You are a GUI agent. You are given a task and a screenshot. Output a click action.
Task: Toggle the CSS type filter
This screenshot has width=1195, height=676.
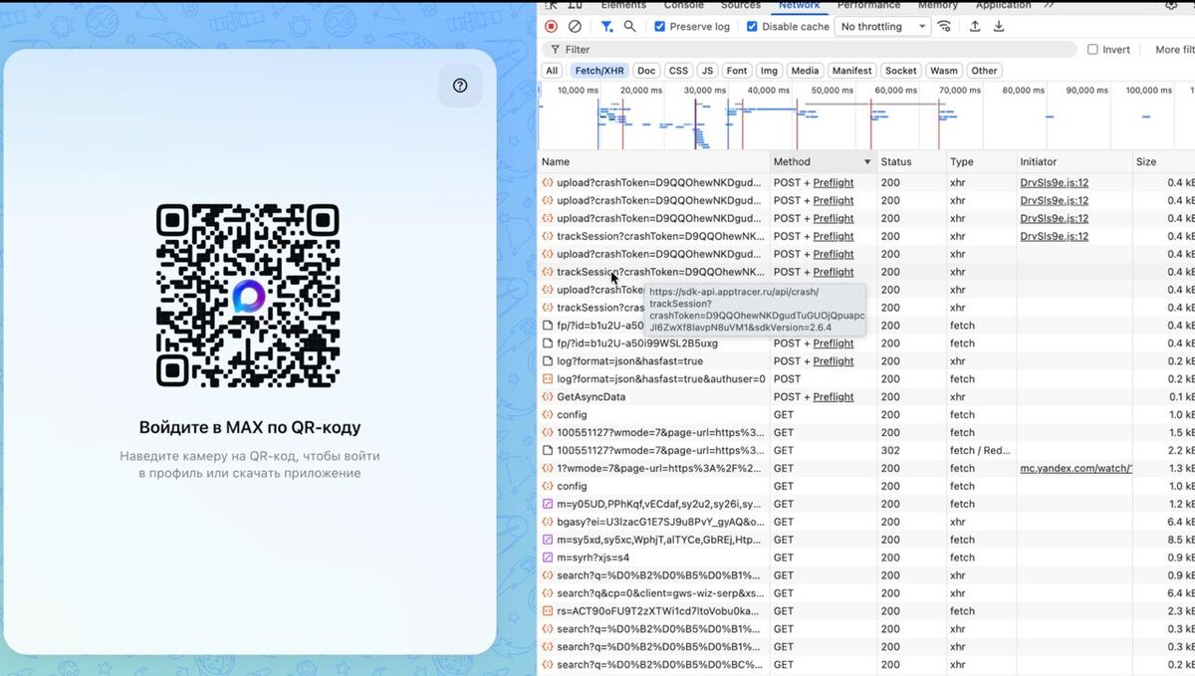(678, 71)
